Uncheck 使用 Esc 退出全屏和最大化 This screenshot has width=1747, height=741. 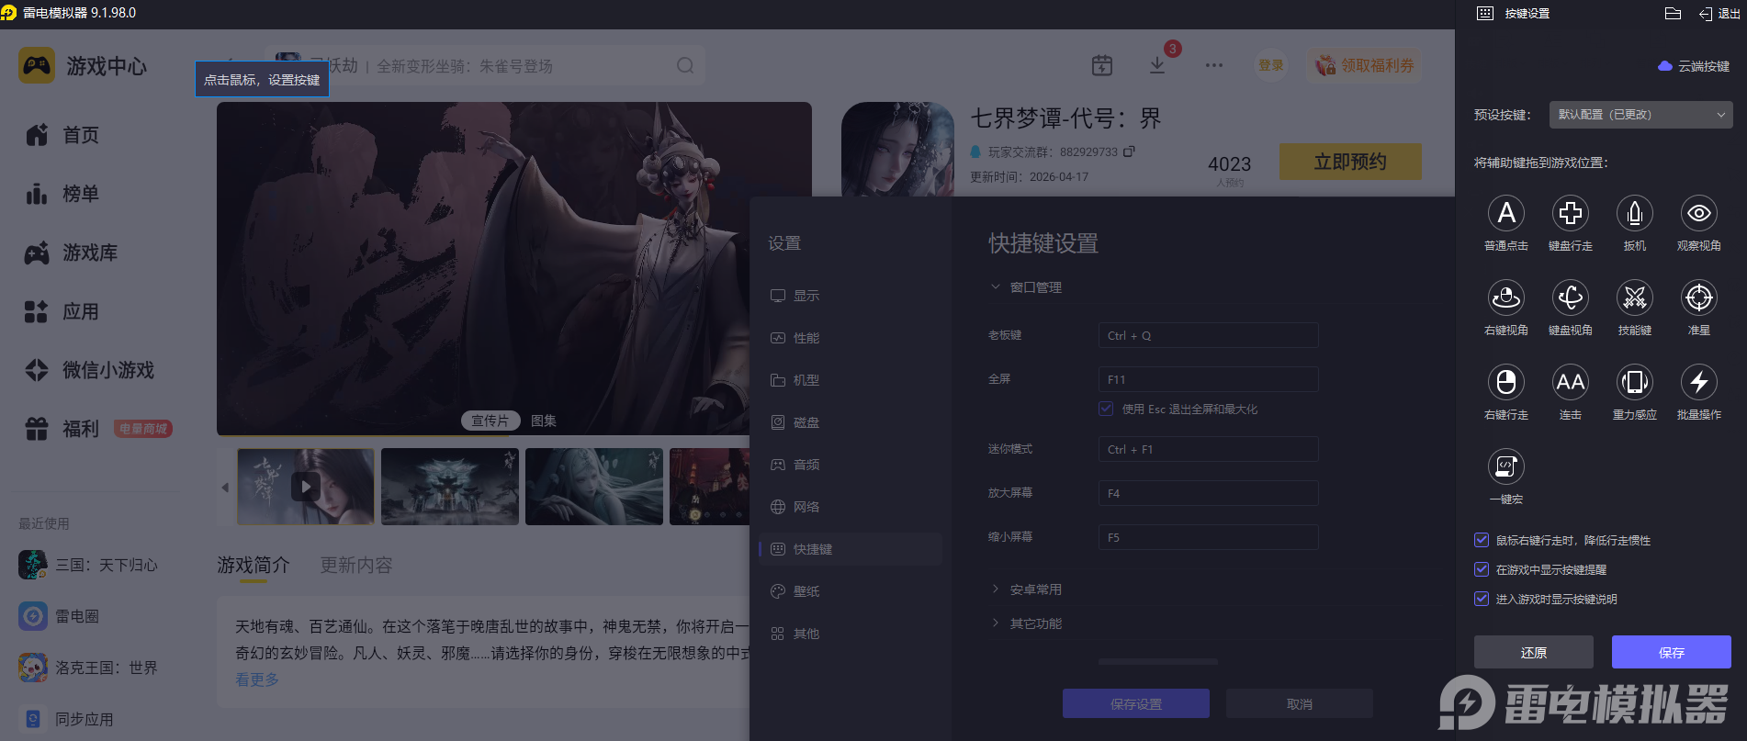click(1106, 409)
